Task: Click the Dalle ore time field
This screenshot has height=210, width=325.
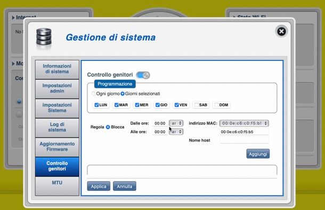Action: pyautogui.click(x=160, y=123)
